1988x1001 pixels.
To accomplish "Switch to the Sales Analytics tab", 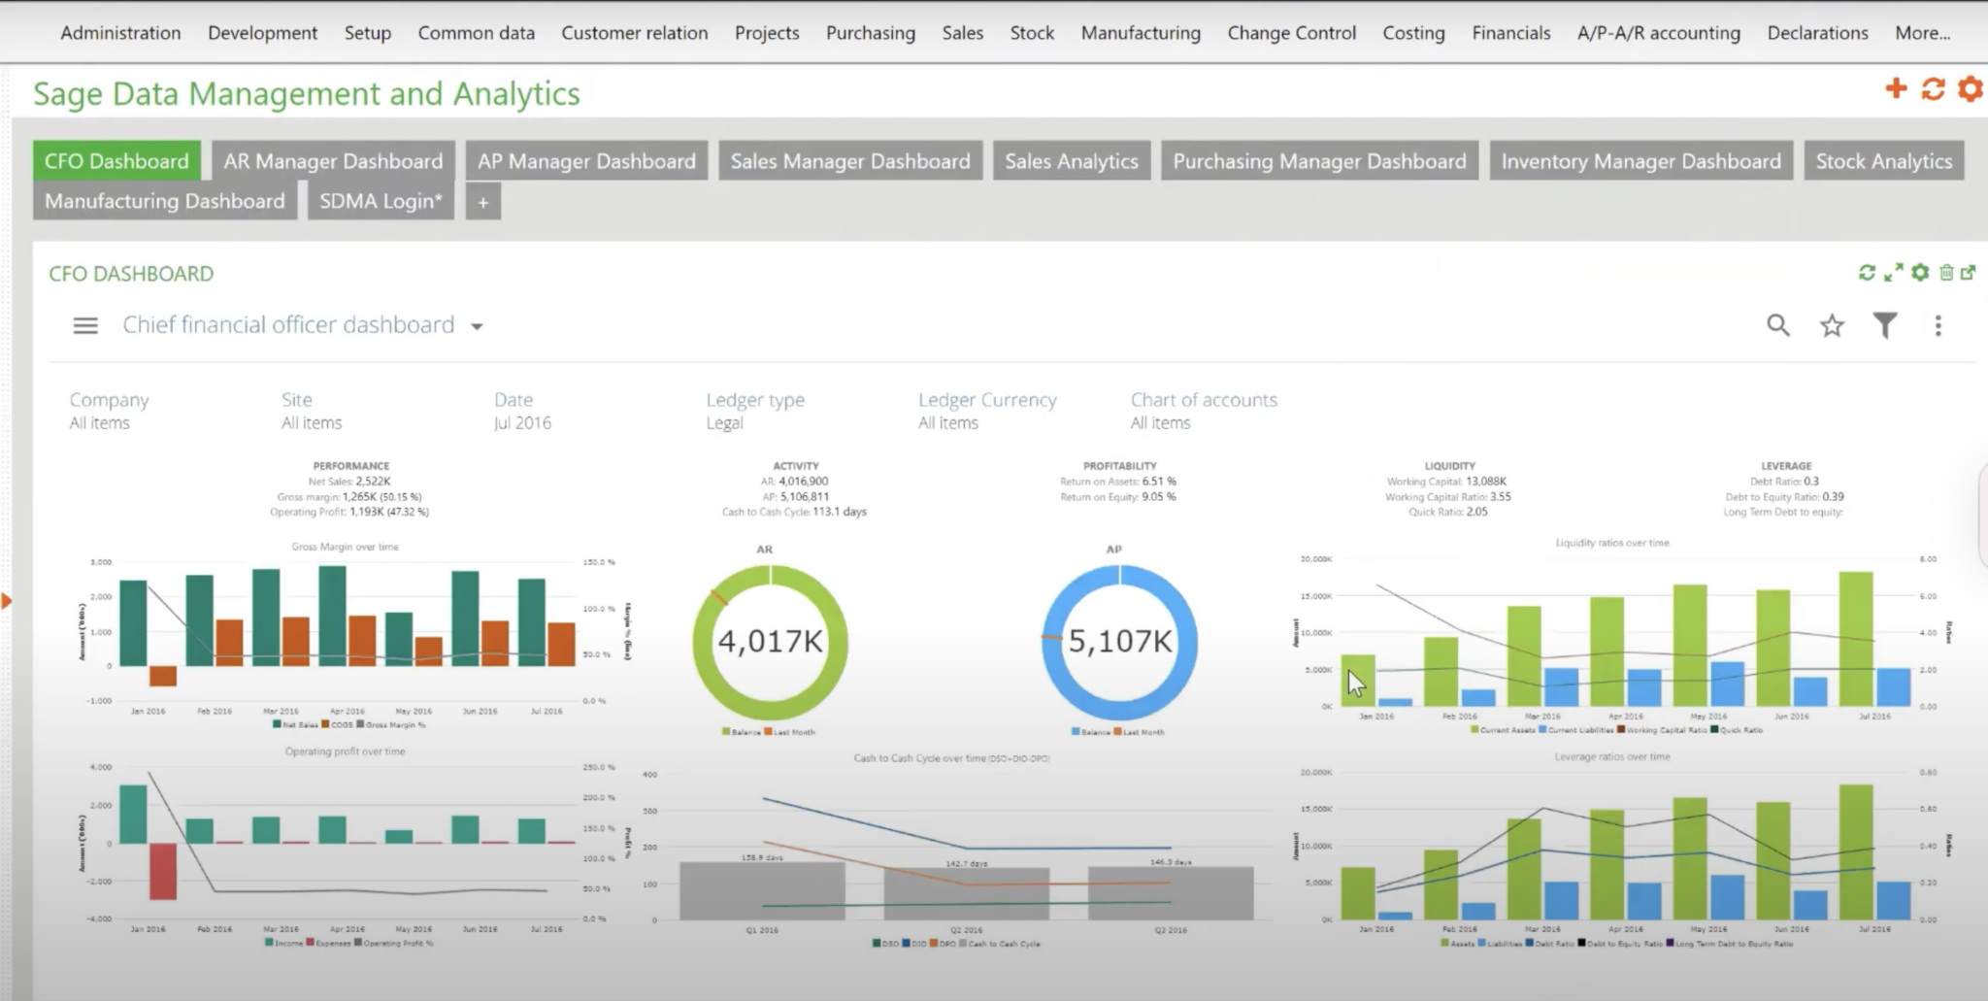I will point(1071,160).
